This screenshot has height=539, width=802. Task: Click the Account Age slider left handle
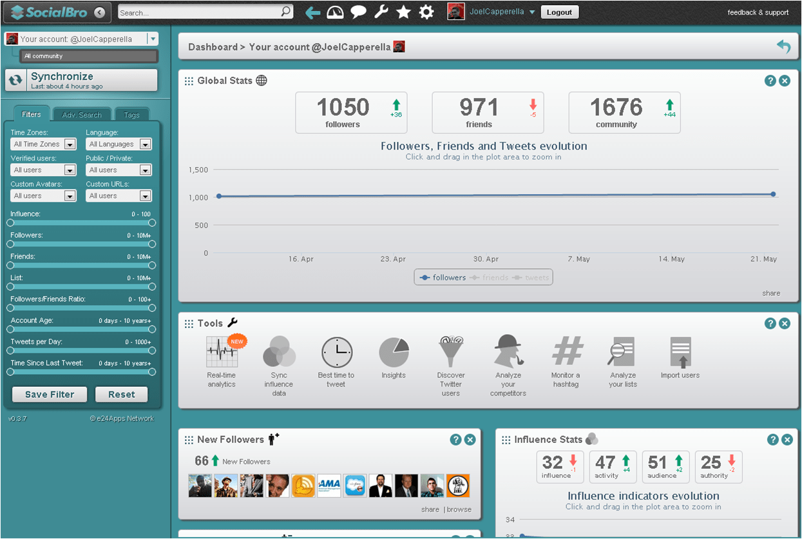(10, 329)
